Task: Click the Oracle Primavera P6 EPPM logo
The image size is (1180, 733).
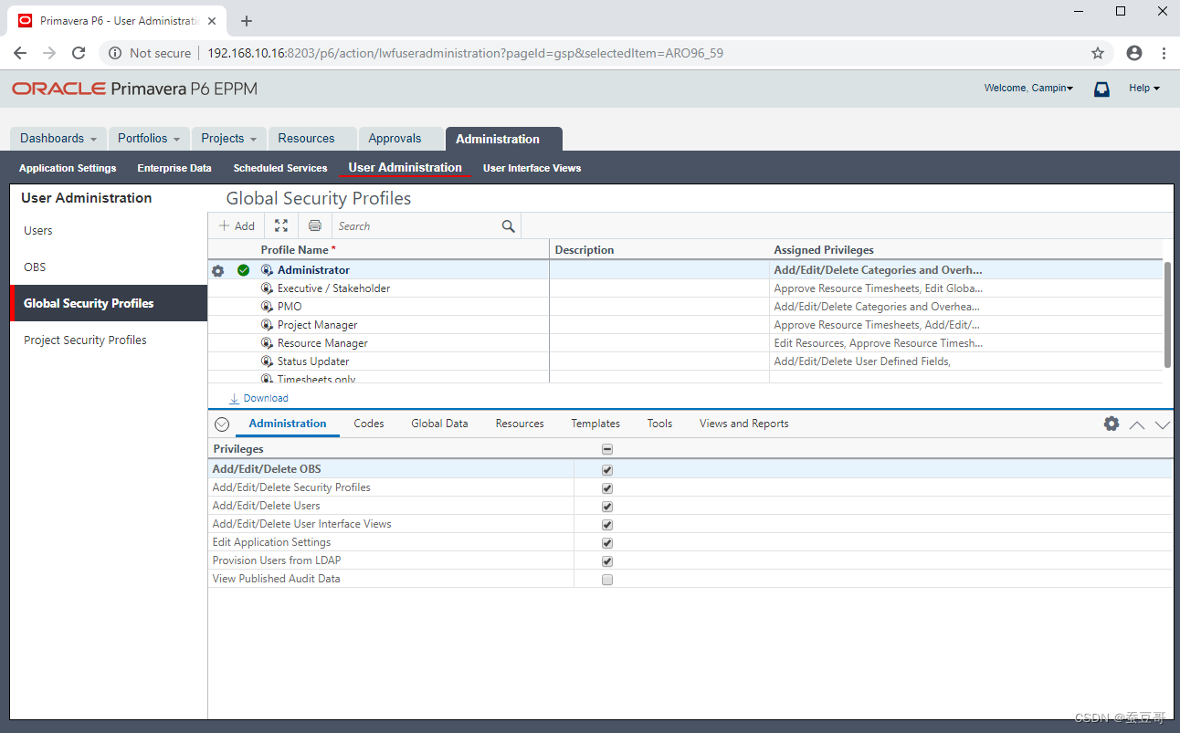Action: (134, 89)
